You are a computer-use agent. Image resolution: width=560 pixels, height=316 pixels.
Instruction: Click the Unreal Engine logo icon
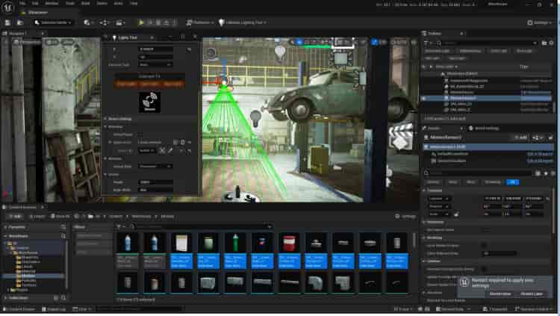(7, 7)
